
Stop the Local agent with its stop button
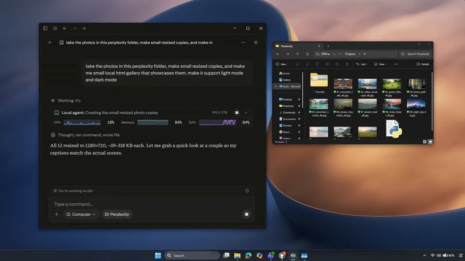point(237,113)
